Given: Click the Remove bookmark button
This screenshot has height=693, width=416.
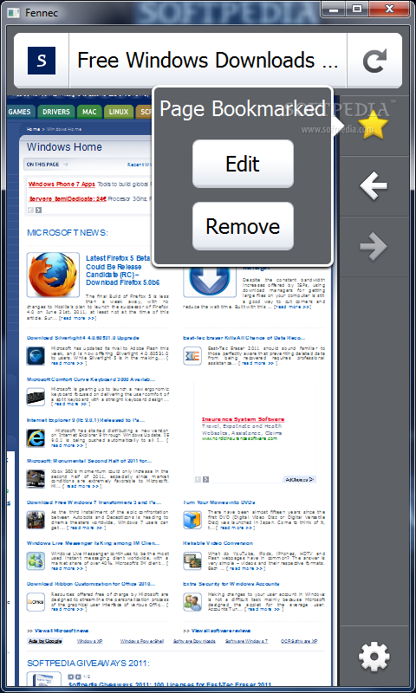Looking at the screenshot, I should [243, 226].
